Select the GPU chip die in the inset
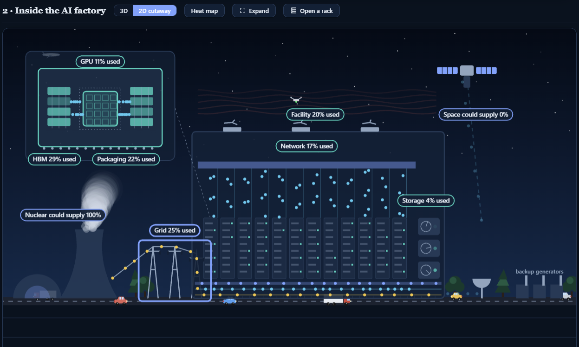This screenshot has width=579, height=347. click(x=100, y=109)
